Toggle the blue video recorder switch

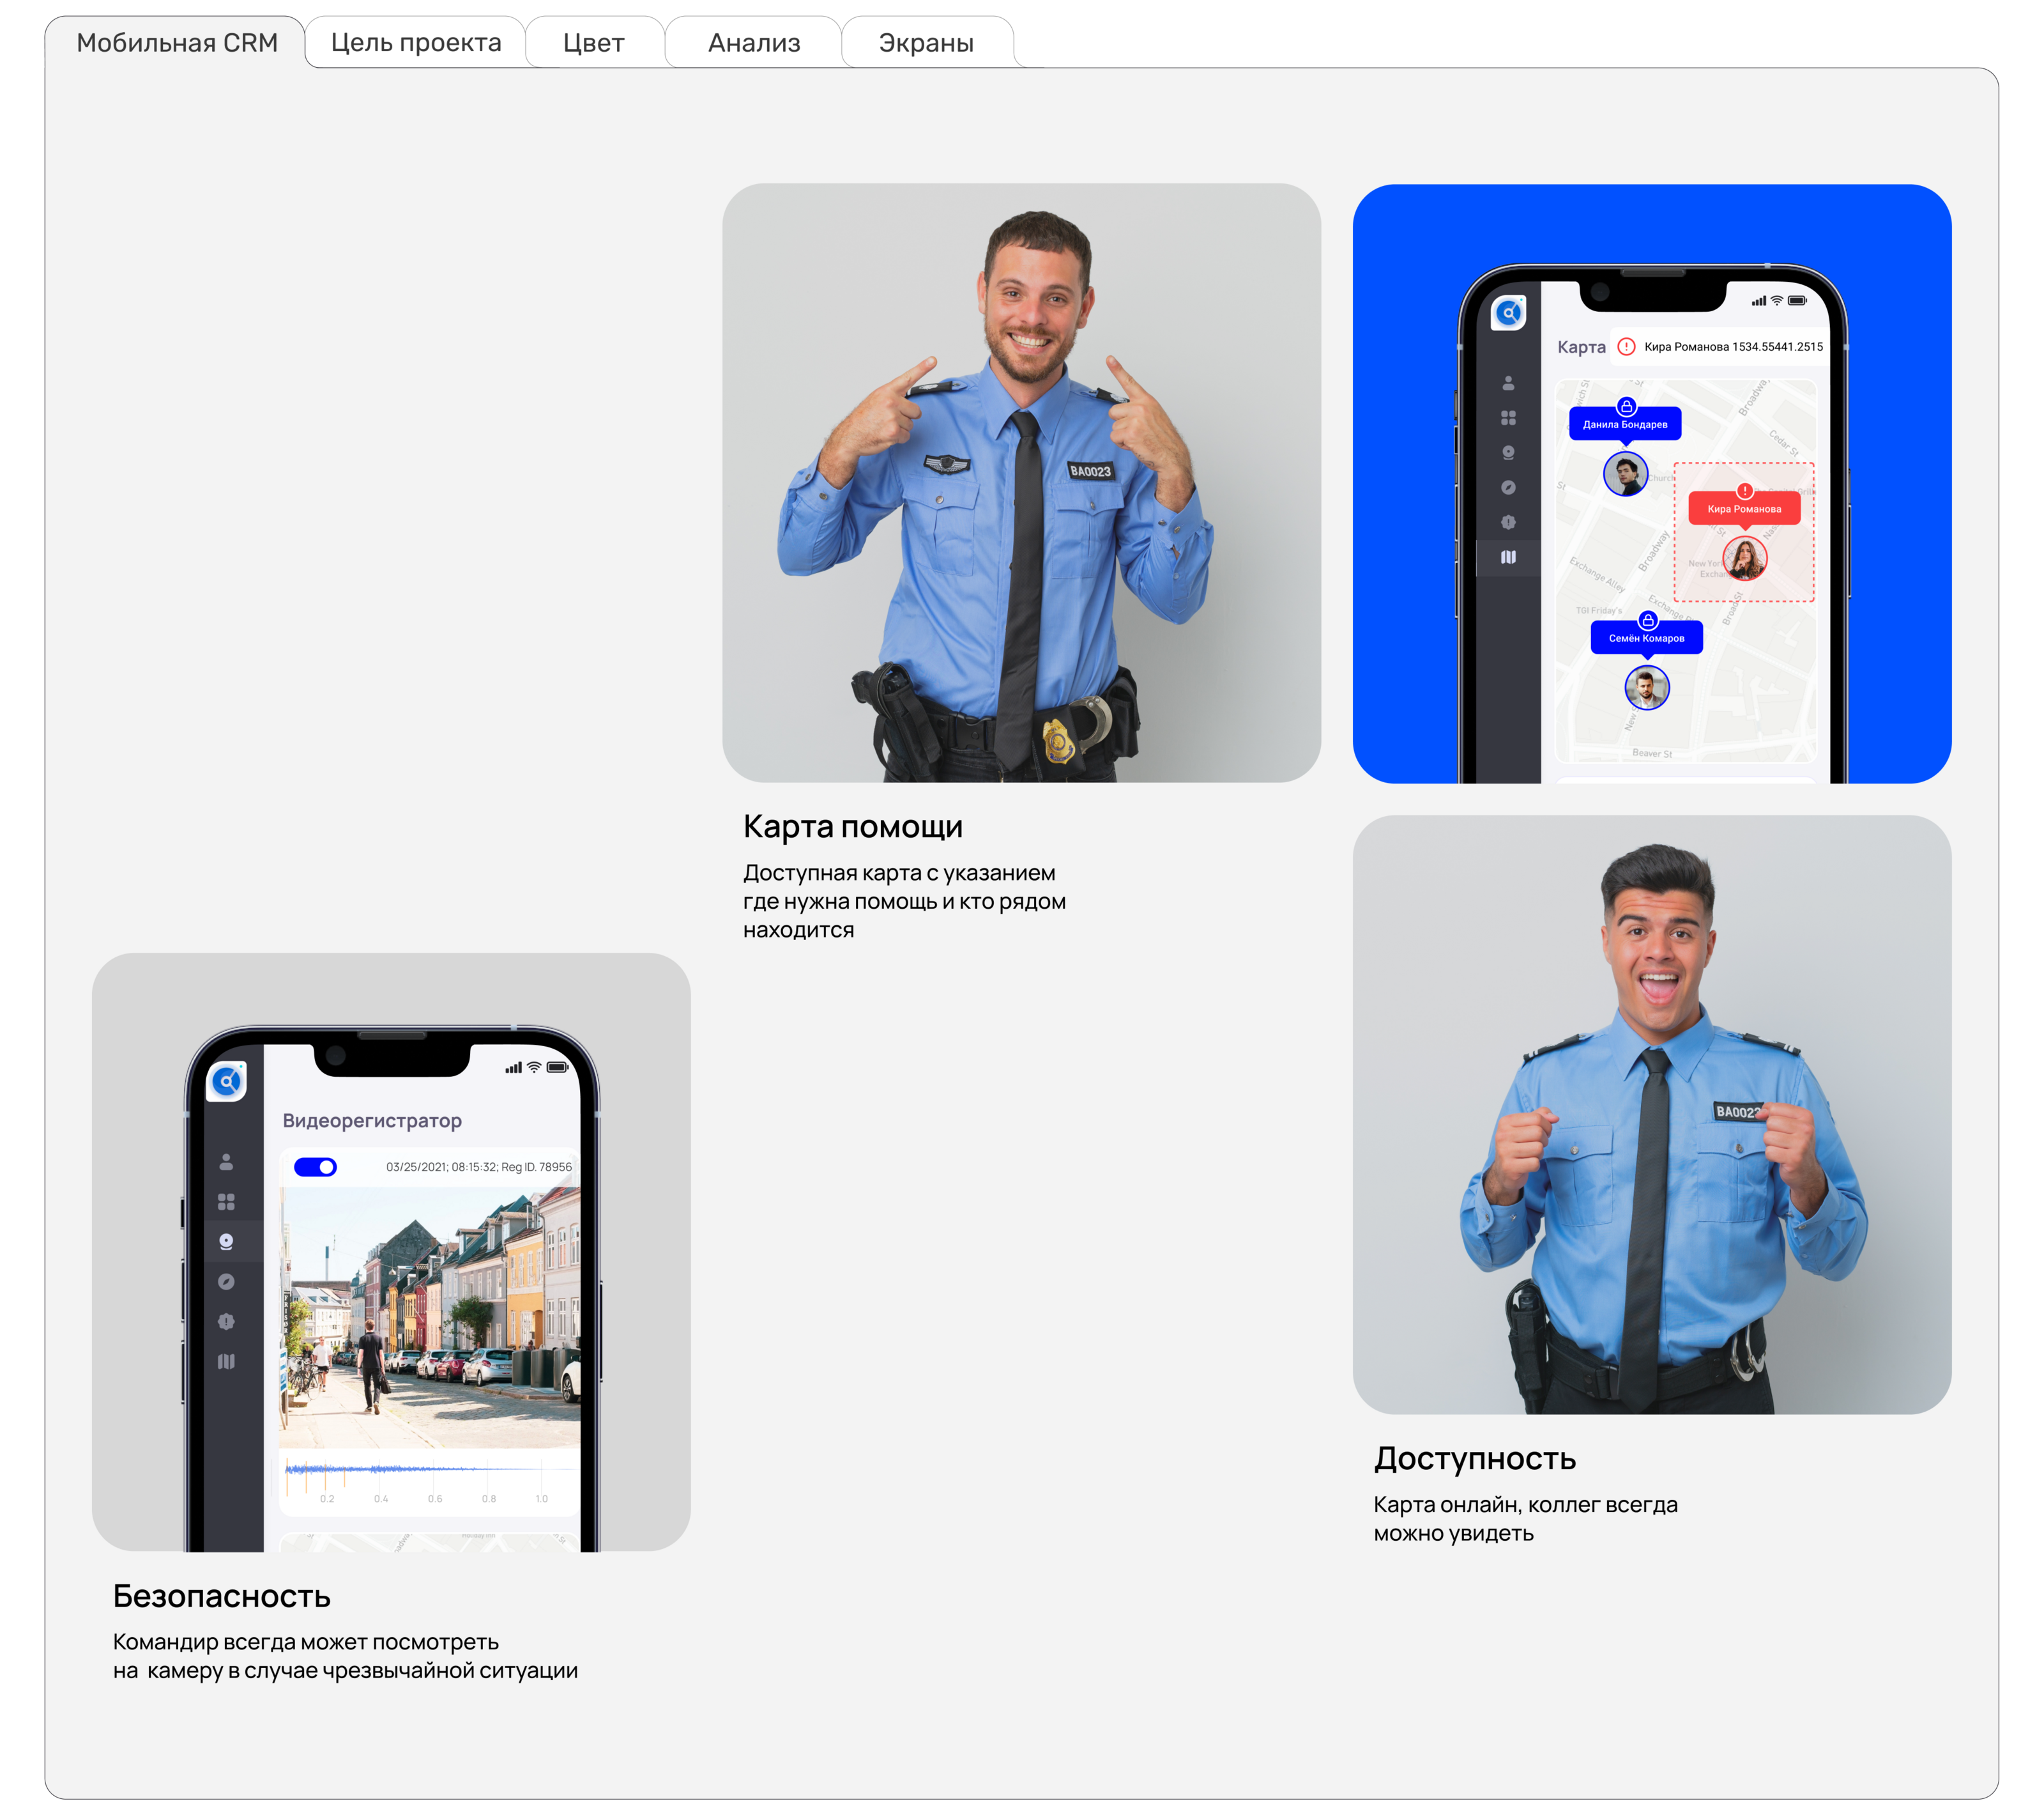[315, 1167]
